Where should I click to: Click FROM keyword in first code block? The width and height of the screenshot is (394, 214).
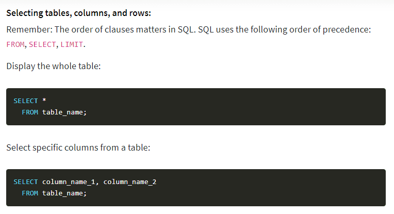[30, 112]
